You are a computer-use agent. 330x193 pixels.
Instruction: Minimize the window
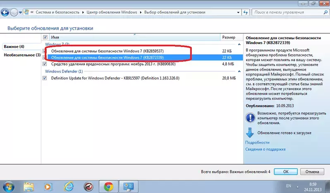(x=303, y=3)
